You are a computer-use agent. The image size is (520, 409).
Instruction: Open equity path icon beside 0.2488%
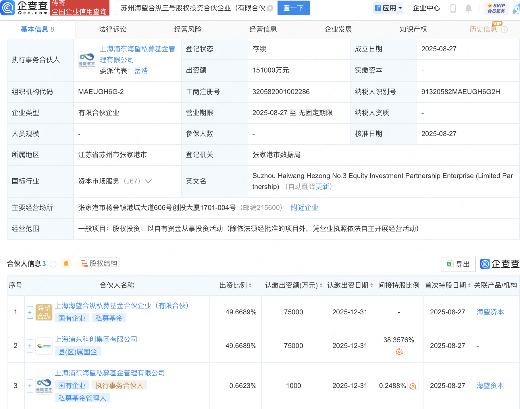[x=413, y=386]
